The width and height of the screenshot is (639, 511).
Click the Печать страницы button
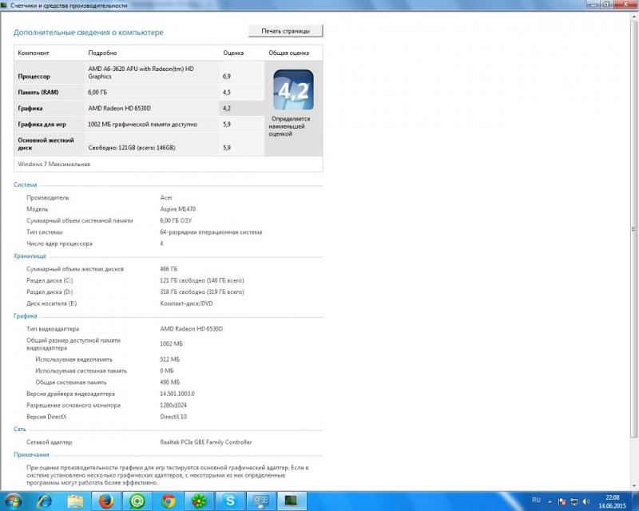pyautogui.click(x=286, y=31)
